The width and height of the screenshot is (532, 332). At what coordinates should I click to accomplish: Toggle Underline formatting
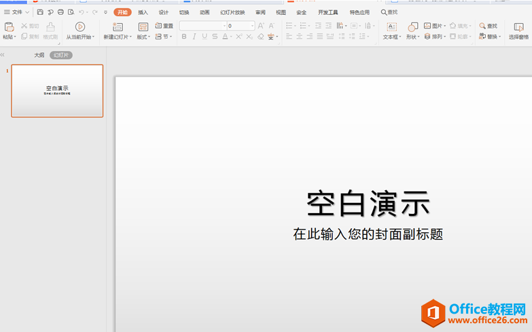point(205,36)
